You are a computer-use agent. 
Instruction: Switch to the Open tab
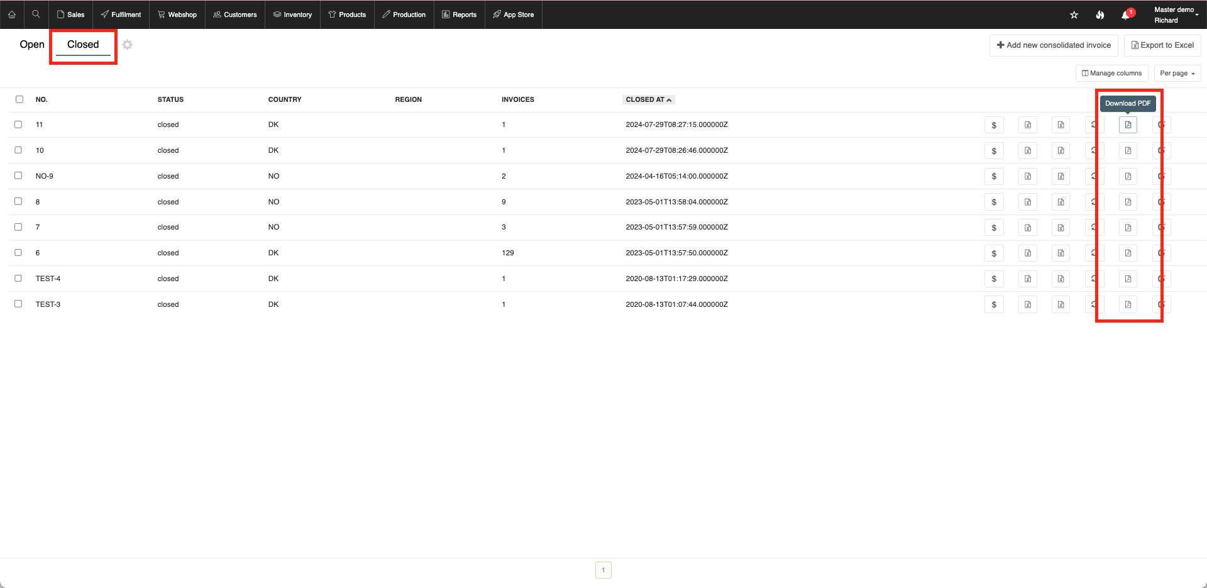pyautogui.click(x=32, y=45)
